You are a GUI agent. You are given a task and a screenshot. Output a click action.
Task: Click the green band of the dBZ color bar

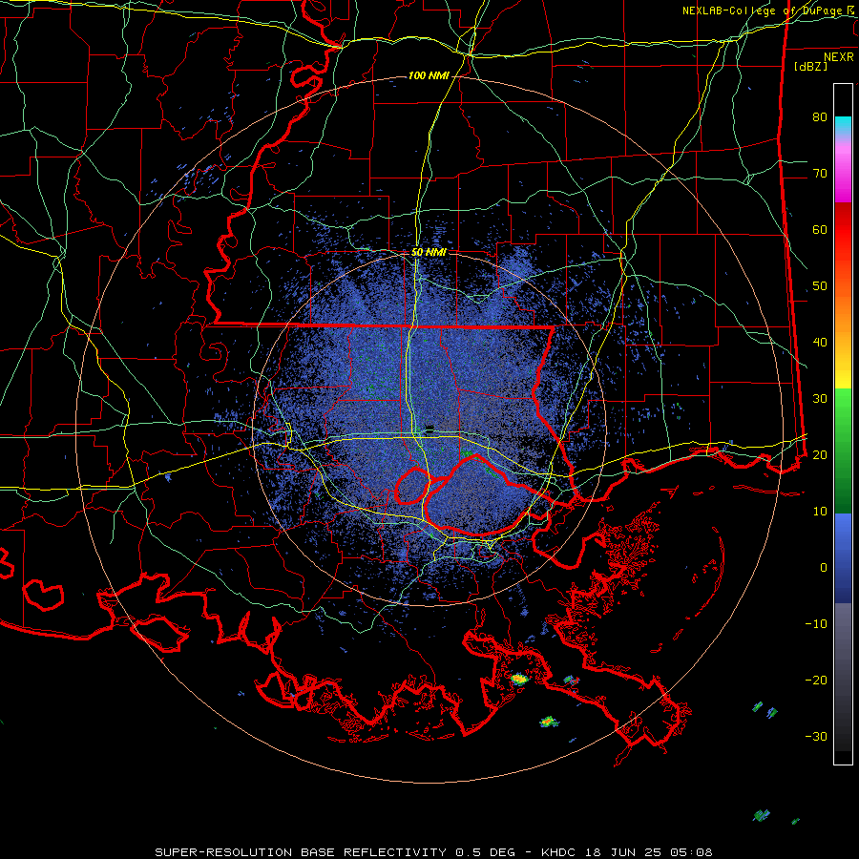843,450
